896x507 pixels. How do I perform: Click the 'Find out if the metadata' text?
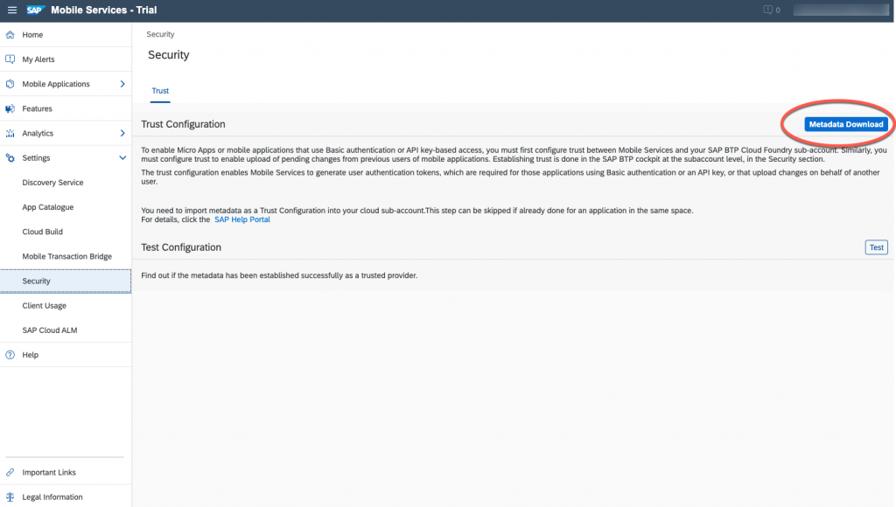pyautogui.click(x=279, y=275)
